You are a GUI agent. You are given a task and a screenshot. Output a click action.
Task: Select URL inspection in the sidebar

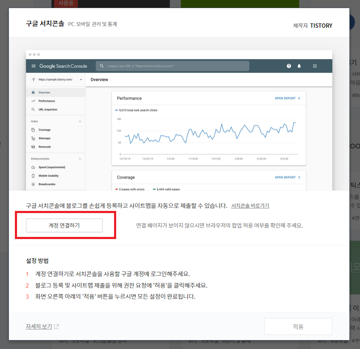coord(48,110)
